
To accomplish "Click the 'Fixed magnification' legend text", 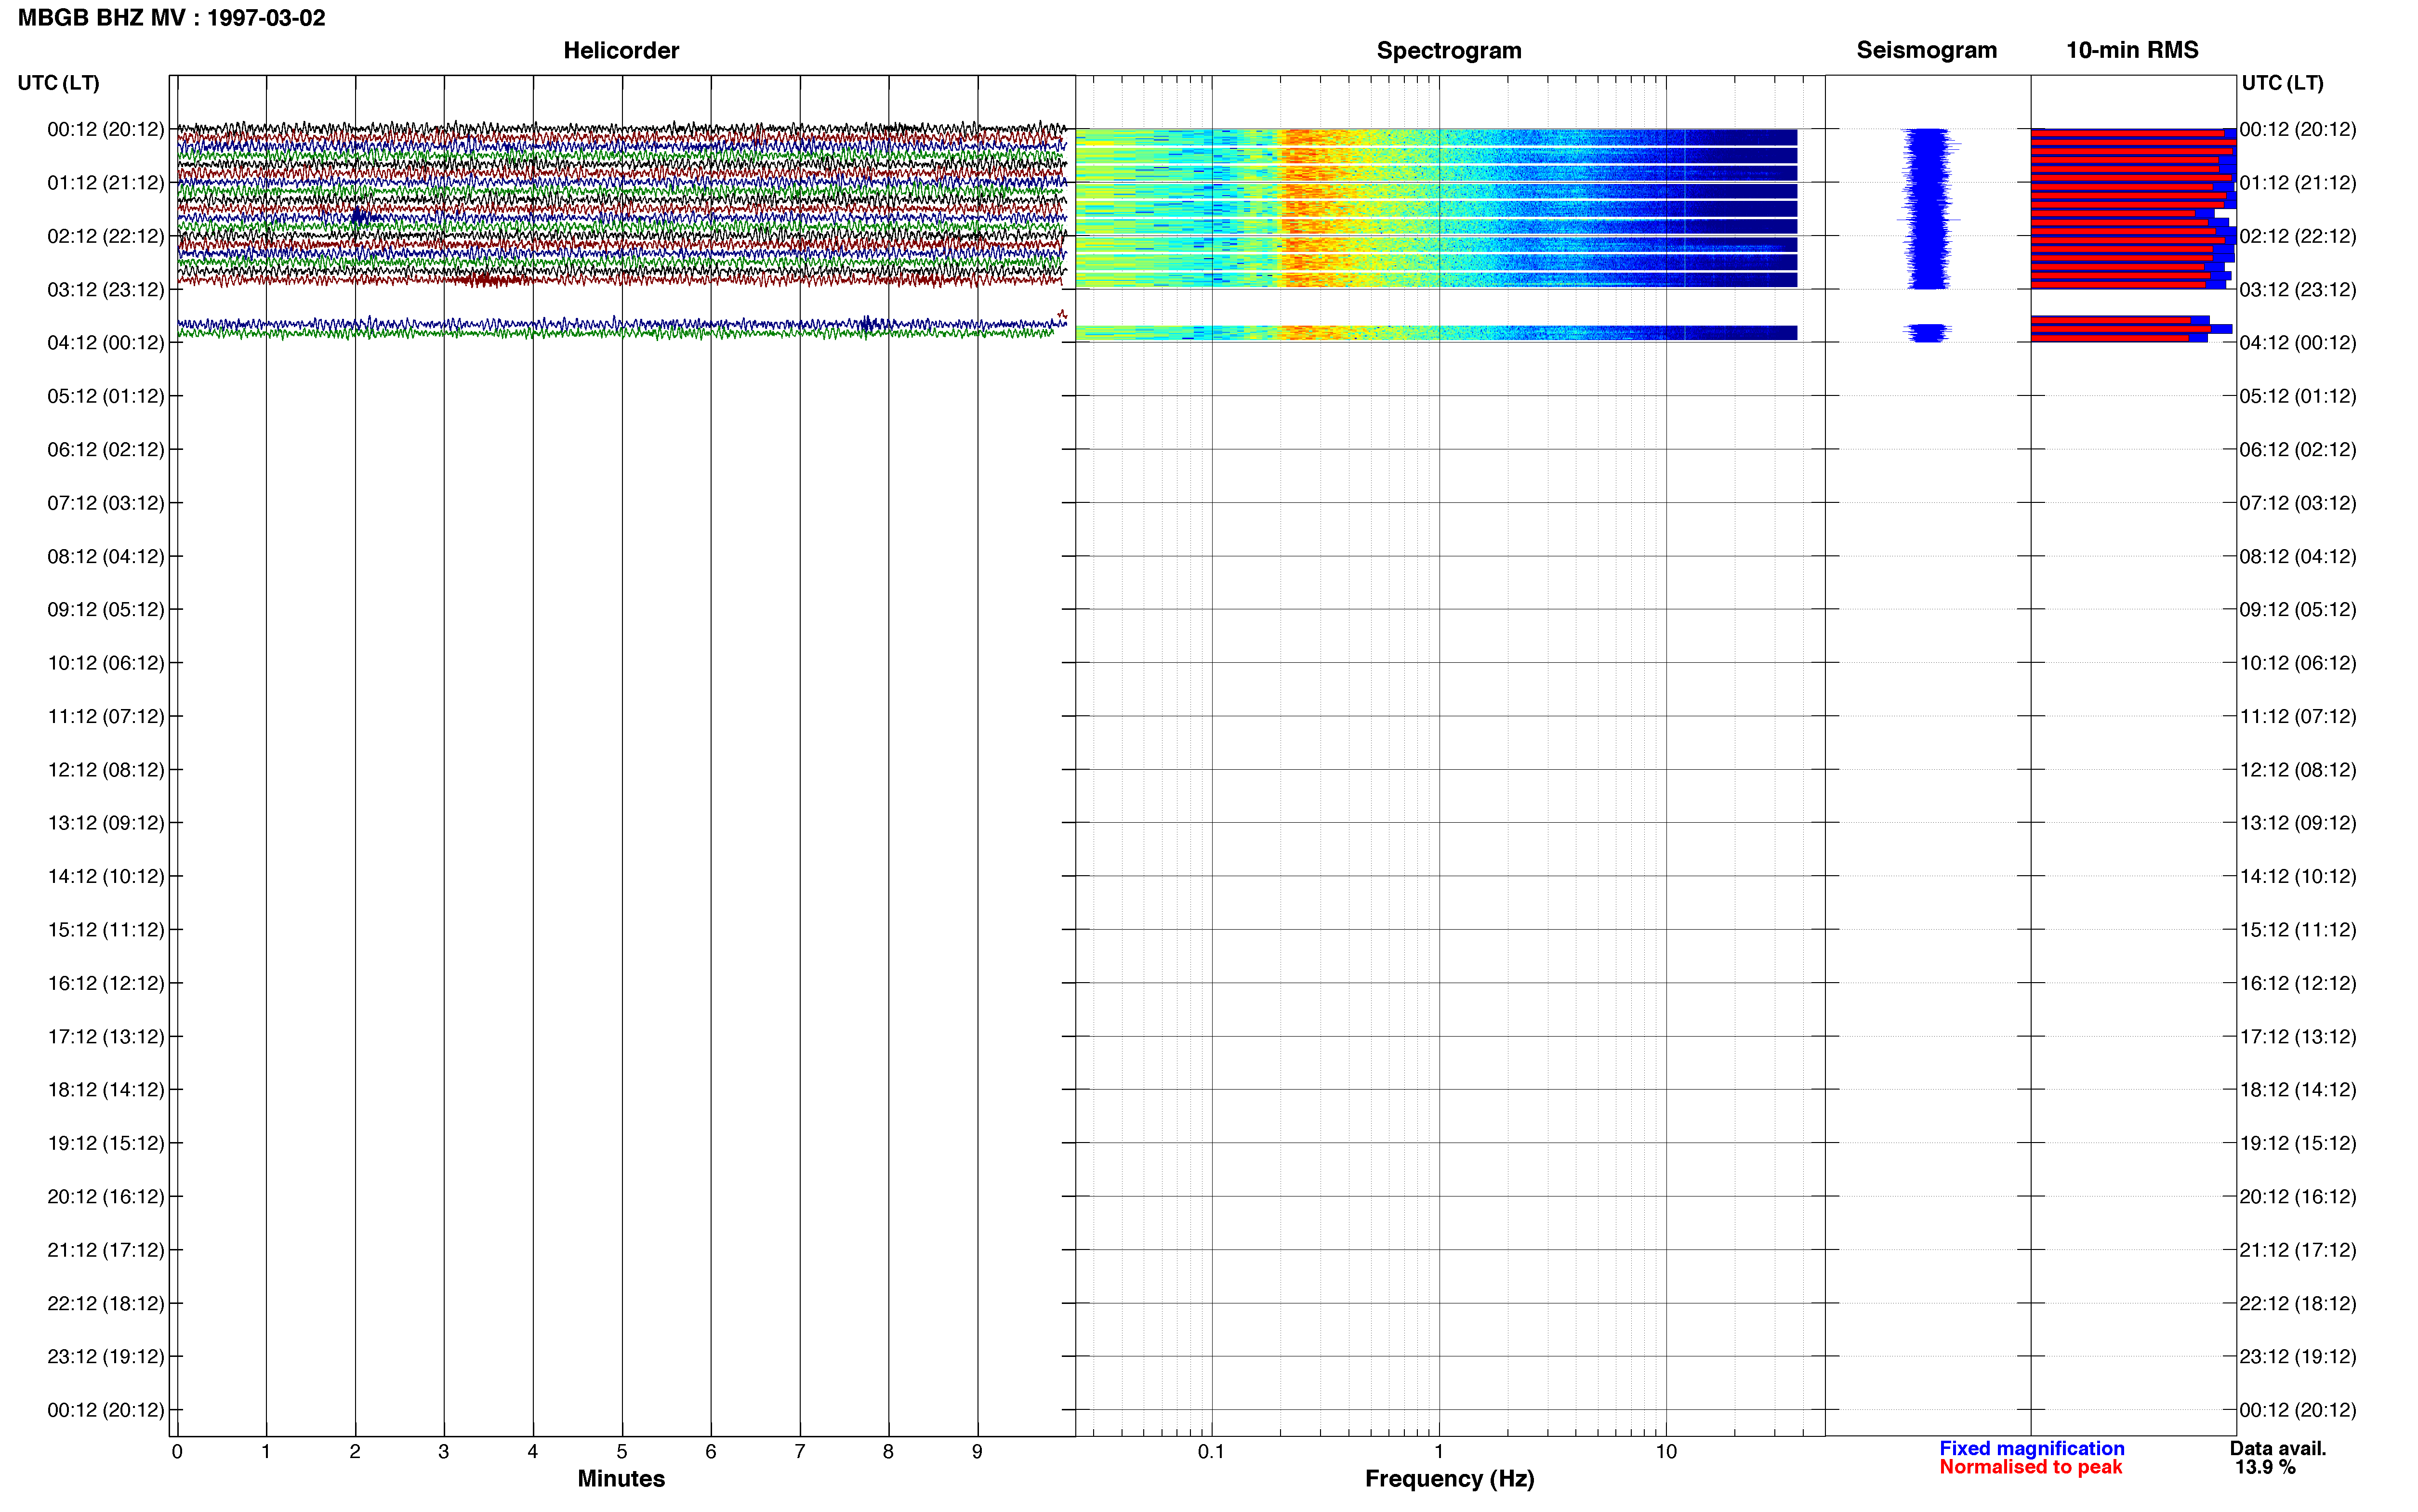I will click(x=2031, y=1448).
